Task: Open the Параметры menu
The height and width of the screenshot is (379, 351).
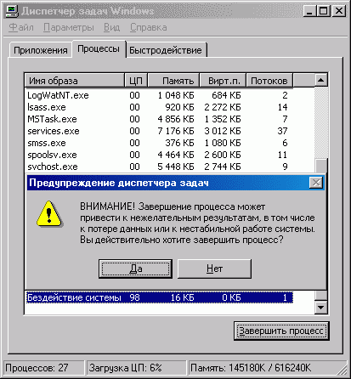Action: tap(69, 27)
